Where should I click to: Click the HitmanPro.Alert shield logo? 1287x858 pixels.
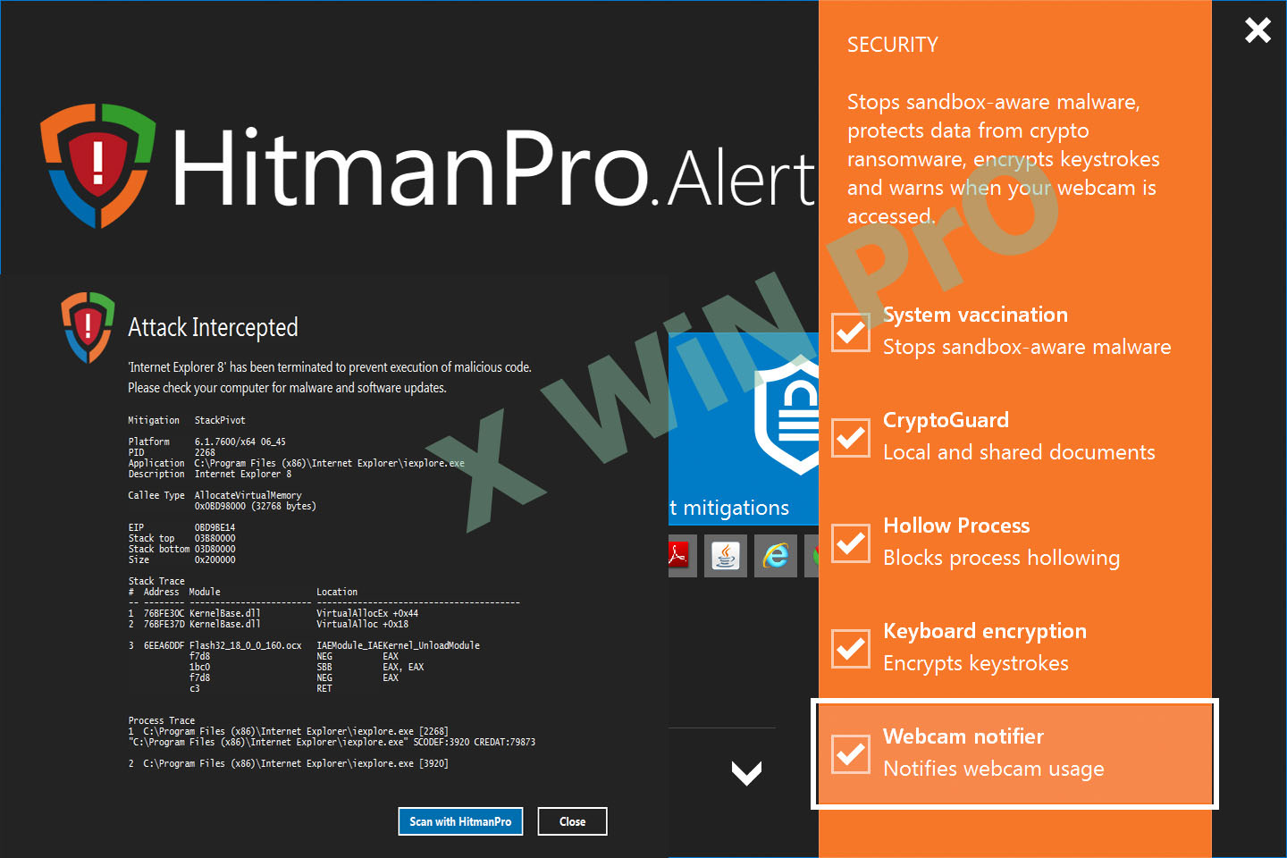click(x=100, y=166)
